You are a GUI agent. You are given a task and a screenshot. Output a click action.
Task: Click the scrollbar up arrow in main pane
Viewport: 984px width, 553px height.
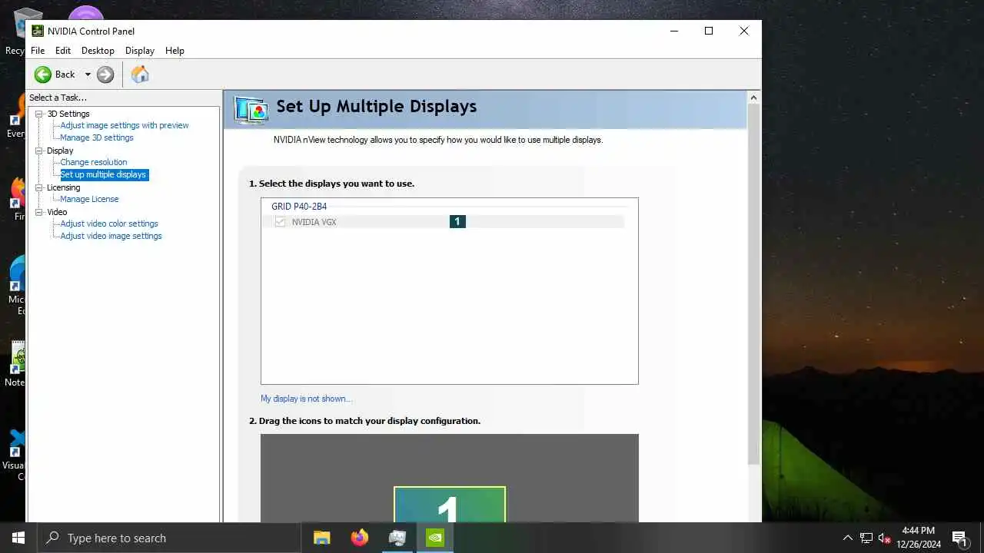[753, 98]
